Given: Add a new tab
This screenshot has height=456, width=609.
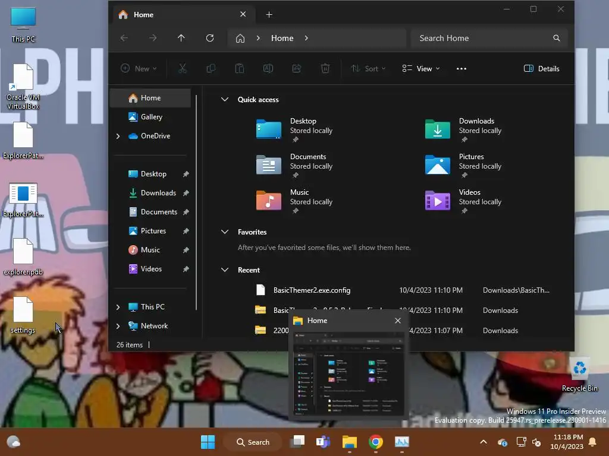Looking at the screenshot, I should tap(269, 15).
